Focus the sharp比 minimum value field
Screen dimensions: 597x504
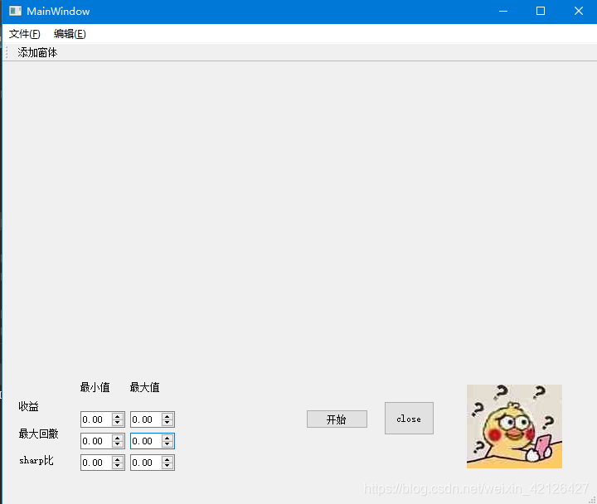[96, 463]
